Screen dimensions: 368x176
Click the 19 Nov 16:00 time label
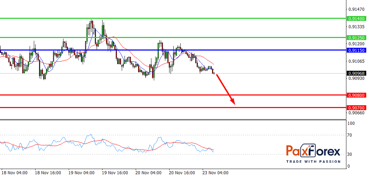(115, 173)
